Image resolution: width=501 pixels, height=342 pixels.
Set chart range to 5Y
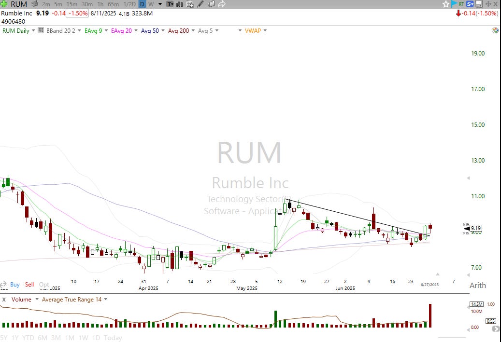(x=4, y=338)
